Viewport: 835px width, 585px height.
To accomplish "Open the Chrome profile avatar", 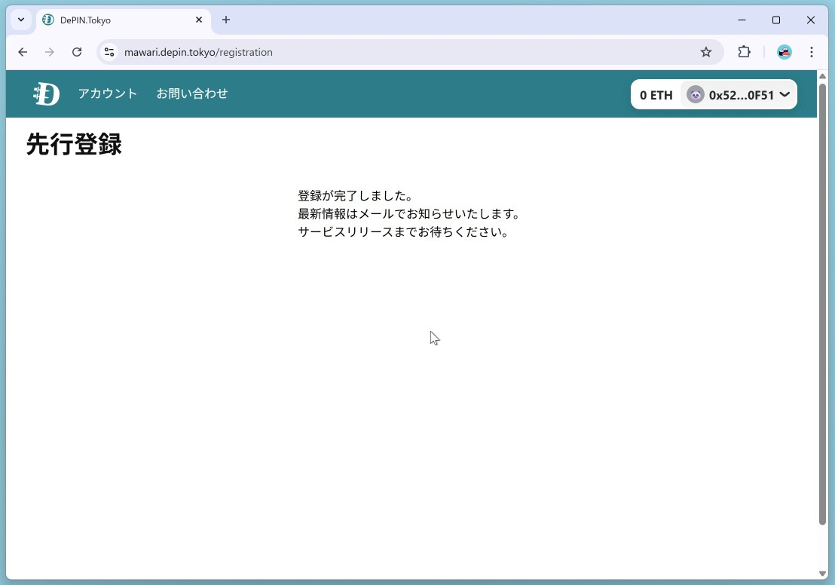I will click(x=785, y=52).
